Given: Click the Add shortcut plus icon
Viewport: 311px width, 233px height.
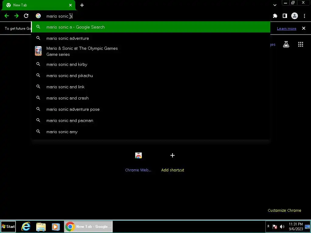Looking at the screenshot, I should 173,155.
